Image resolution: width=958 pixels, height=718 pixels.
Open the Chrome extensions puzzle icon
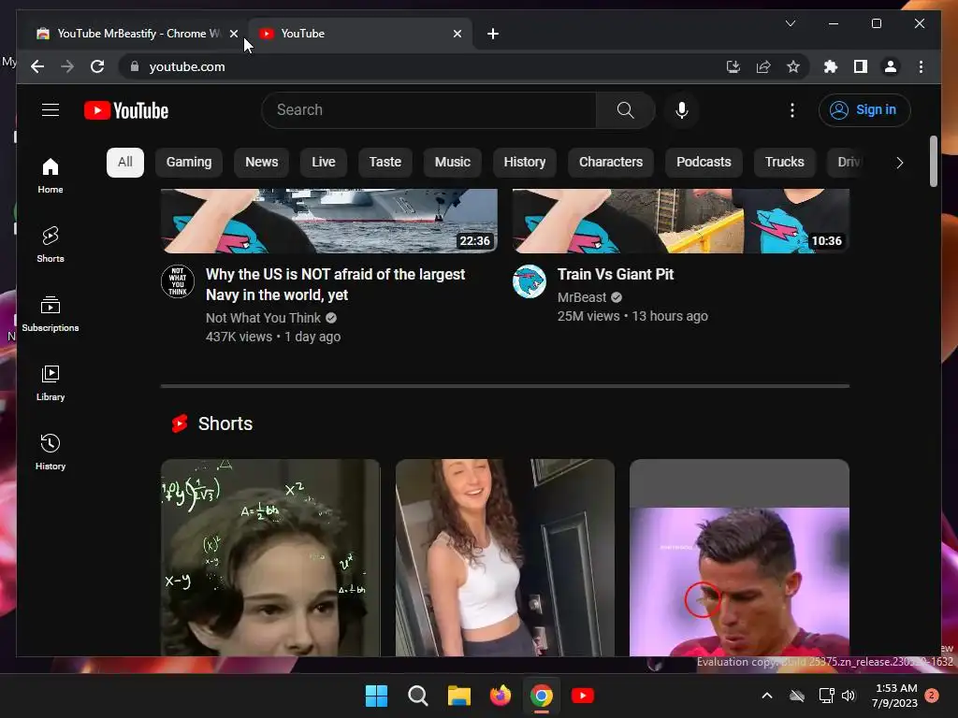click(x=831, y=66)
